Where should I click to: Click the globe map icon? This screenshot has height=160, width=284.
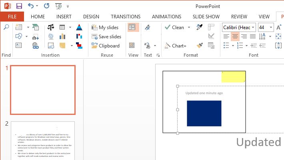pyautogui.click(x=51, y=36)
